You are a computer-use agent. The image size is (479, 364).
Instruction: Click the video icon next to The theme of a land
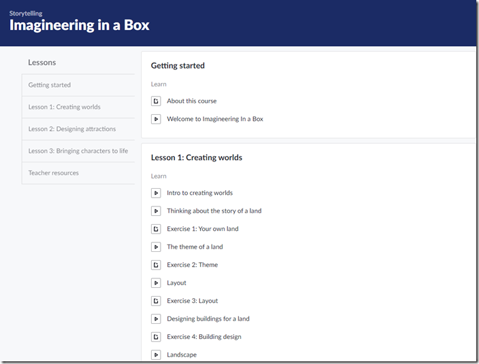pos(156,247)
